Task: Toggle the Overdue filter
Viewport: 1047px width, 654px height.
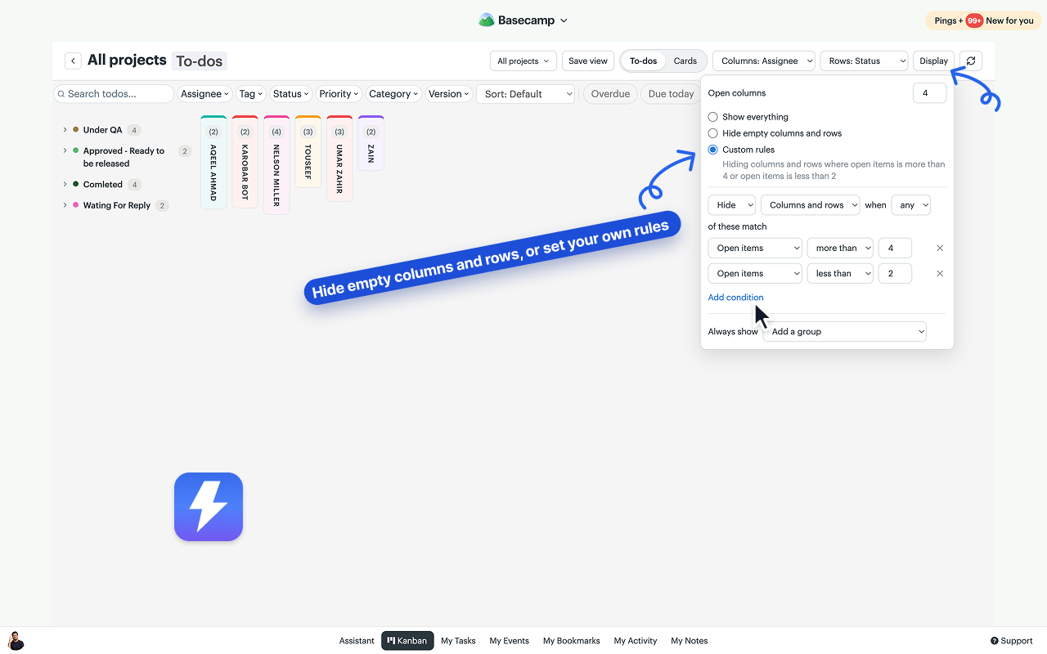Action: 610,94
